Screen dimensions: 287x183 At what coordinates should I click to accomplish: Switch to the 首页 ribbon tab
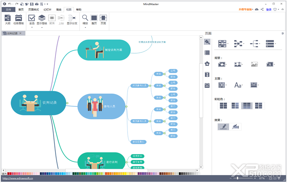coord(21,9)
